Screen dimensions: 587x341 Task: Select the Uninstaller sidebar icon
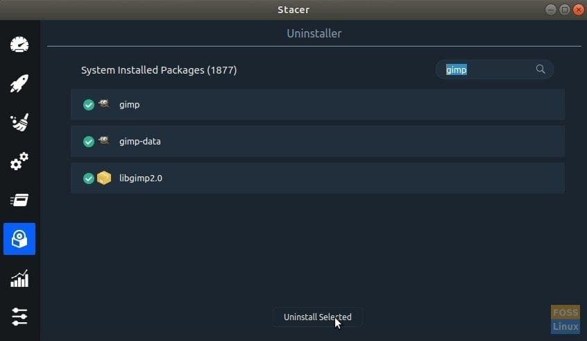[x=19, y=239]
